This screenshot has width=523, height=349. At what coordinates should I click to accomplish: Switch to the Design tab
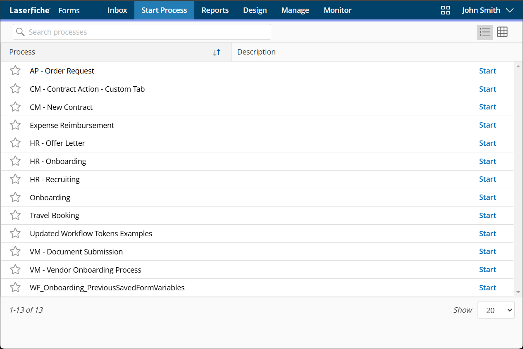pyautogui.click(x=255, y=10)
